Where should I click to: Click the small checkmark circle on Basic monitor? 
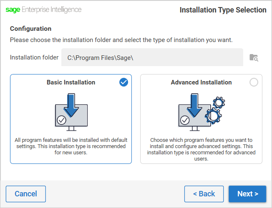tap(61, 120)
